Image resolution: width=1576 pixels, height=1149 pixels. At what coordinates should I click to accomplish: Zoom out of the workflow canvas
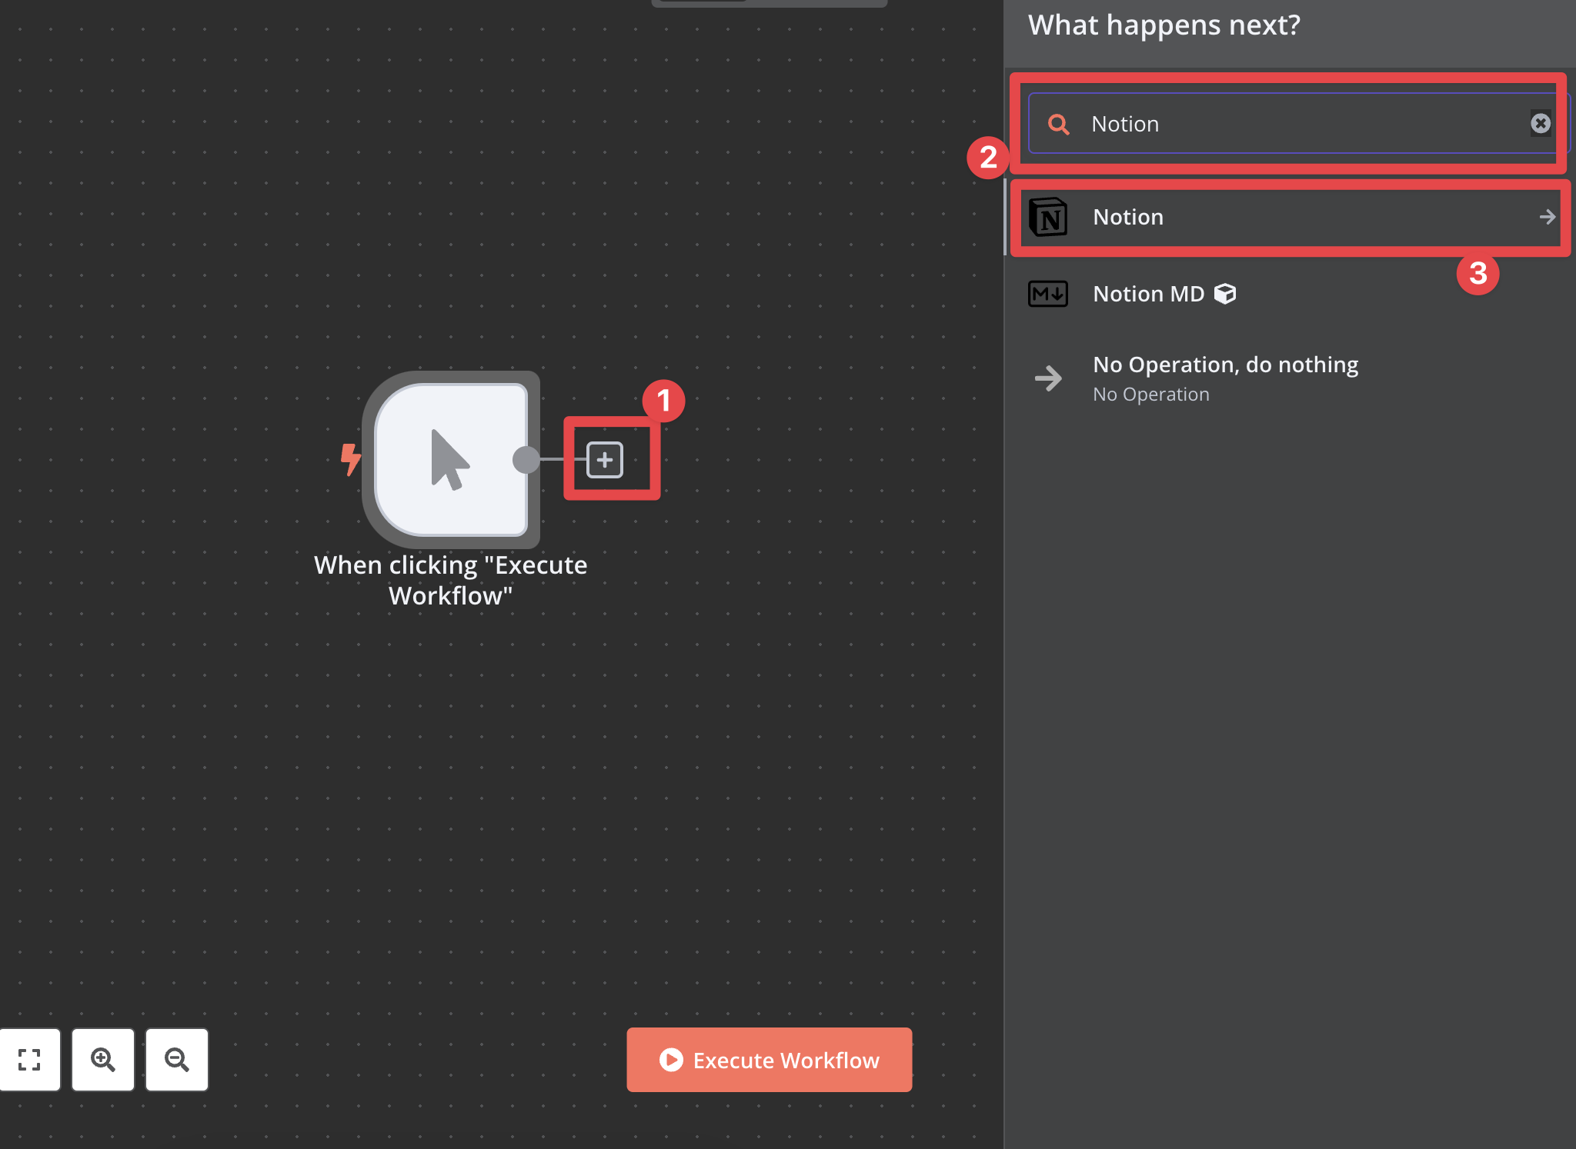pos(177,1060)
